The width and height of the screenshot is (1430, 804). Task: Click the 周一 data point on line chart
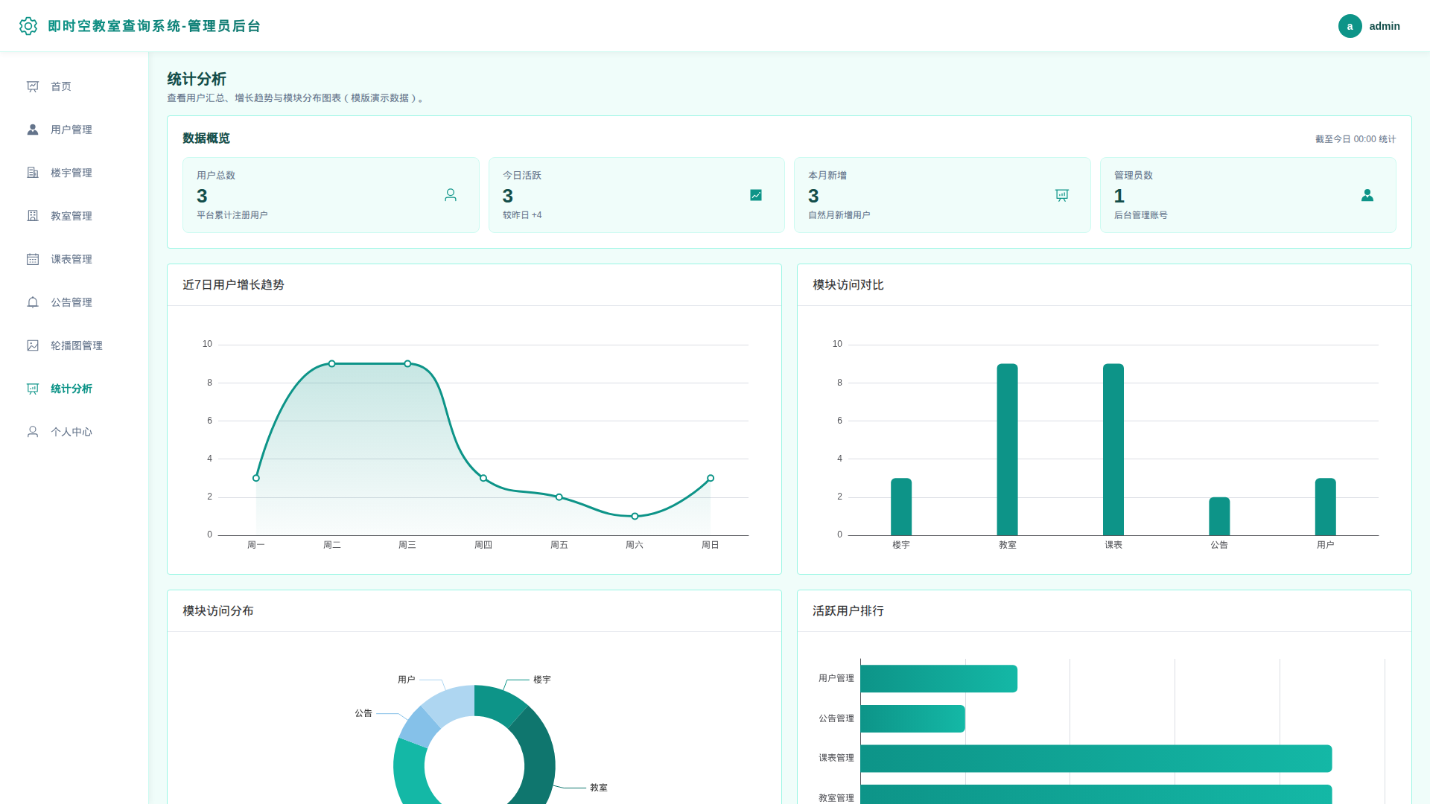(x=256, y=478)
